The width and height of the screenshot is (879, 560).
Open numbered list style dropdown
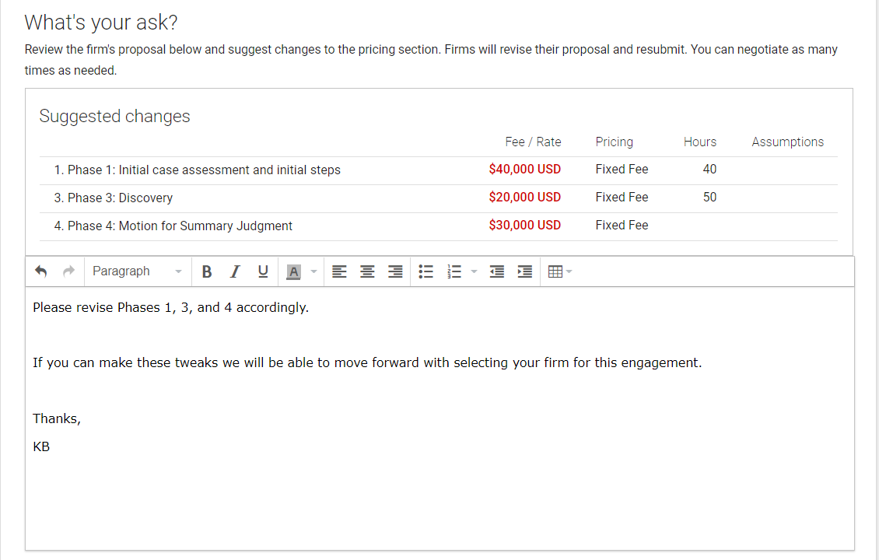tap(474, 272)
